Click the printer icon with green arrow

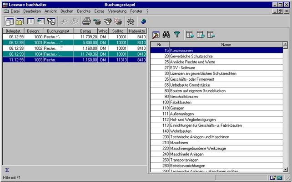coord(97,21)
